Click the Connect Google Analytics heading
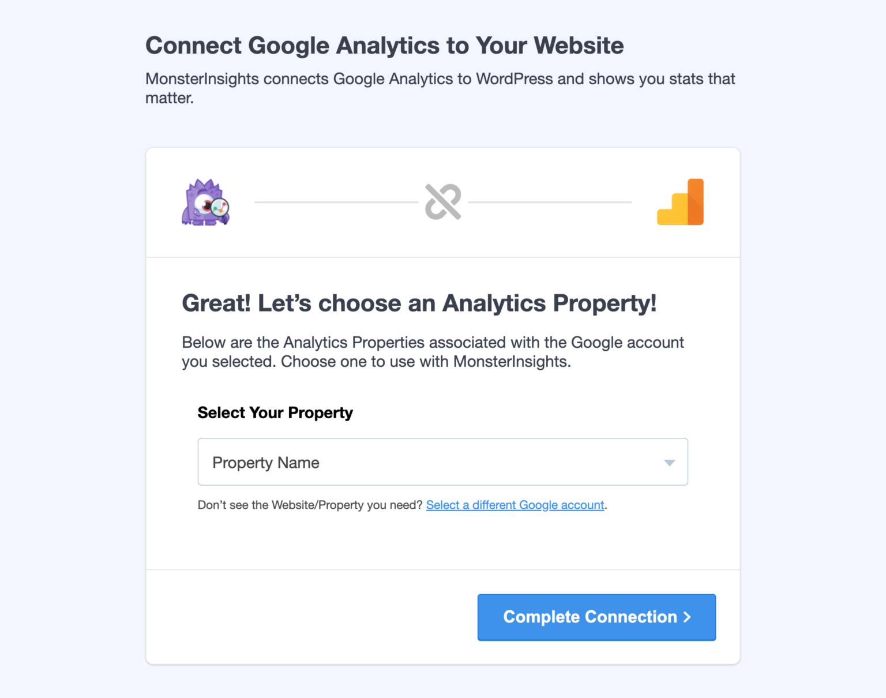Viewport: 886px width, 698px height. tap(385, 45)
